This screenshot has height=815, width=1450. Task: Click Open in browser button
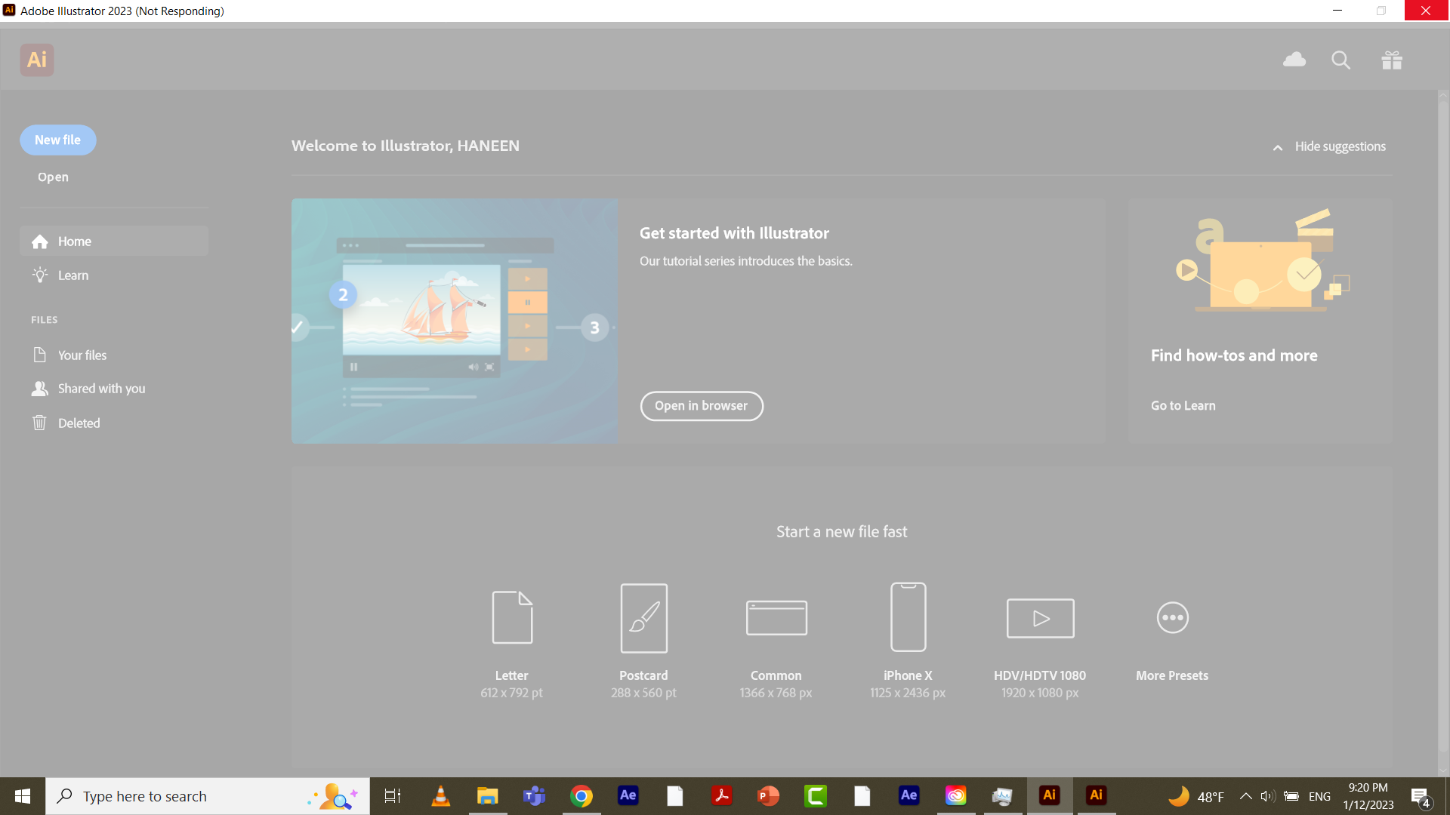pos(702,406)
